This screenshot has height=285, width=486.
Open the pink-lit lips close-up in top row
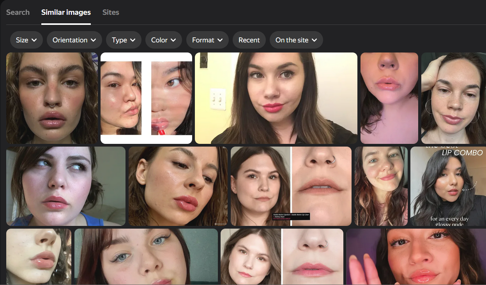389,98
